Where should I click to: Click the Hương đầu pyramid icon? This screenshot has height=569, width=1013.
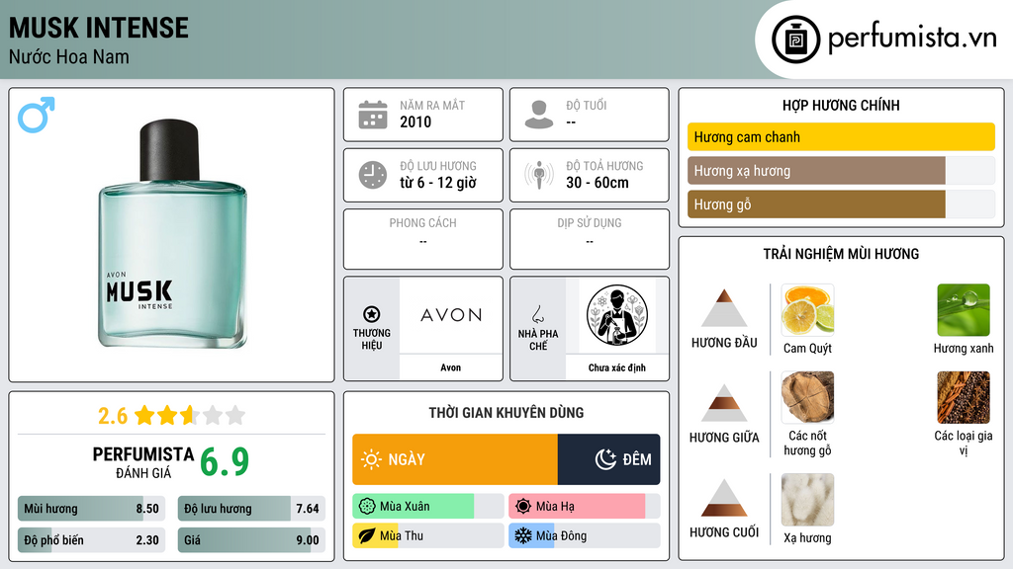[724, 308]
